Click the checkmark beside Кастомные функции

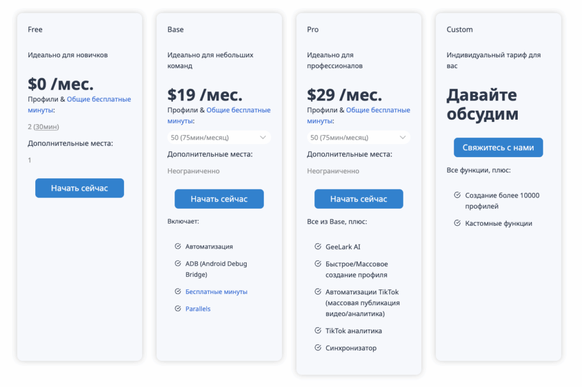click(x=456, y=224)
